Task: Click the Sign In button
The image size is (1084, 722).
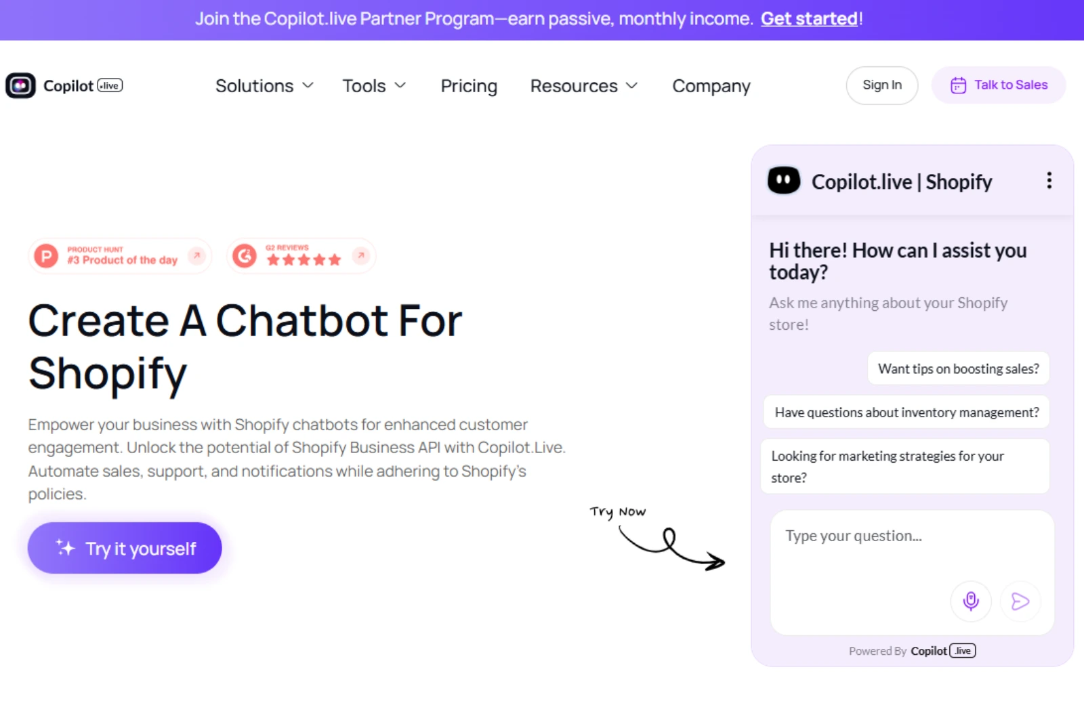Action: point(881,85)
